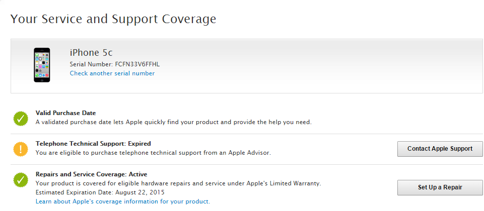Click the iPhone 5c product name
This screenshot has width=484, height=211.
coord(91,53)
